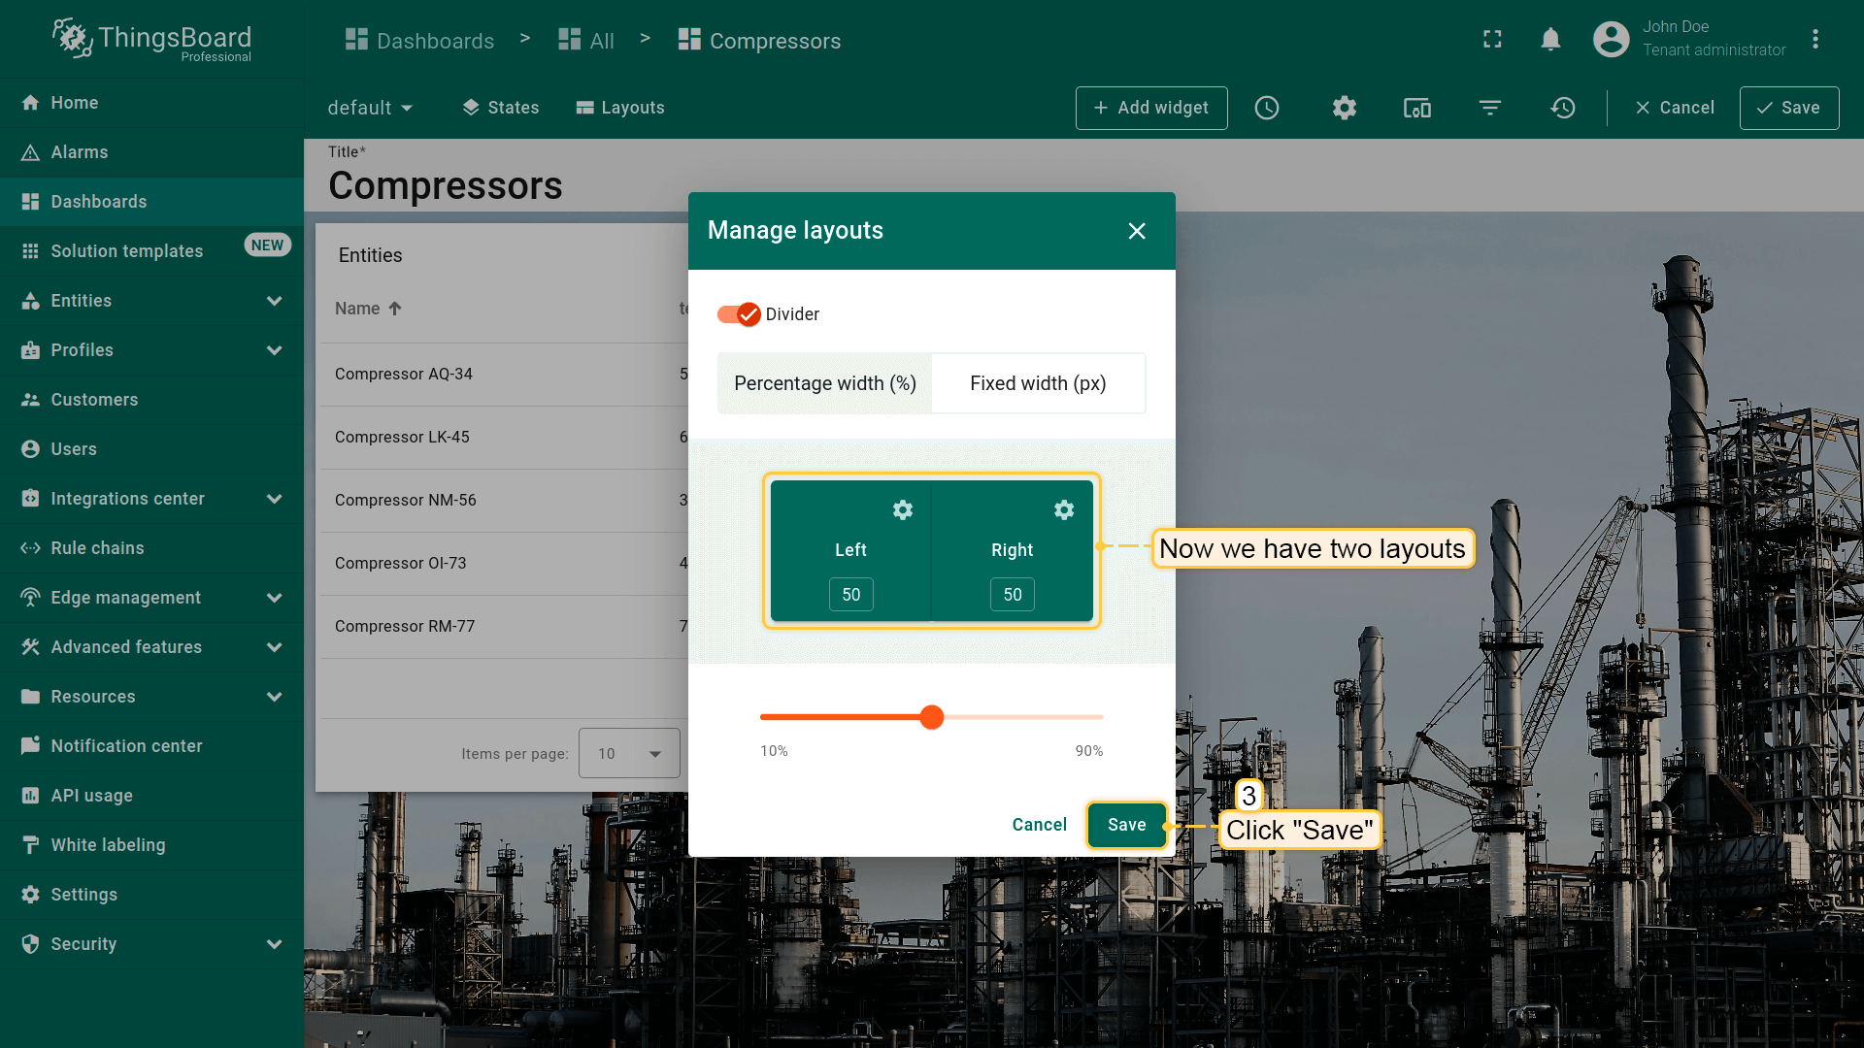
Task: Click the layout width slider handle
Action: pyautogui.click(x=932, y=717)
